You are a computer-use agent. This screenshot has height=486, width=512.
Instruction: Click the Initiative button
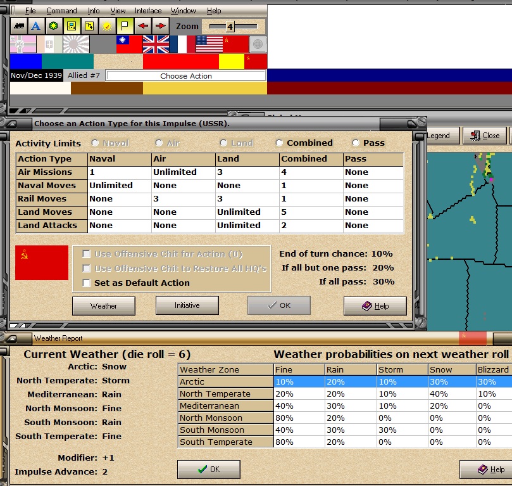[187, 305]
